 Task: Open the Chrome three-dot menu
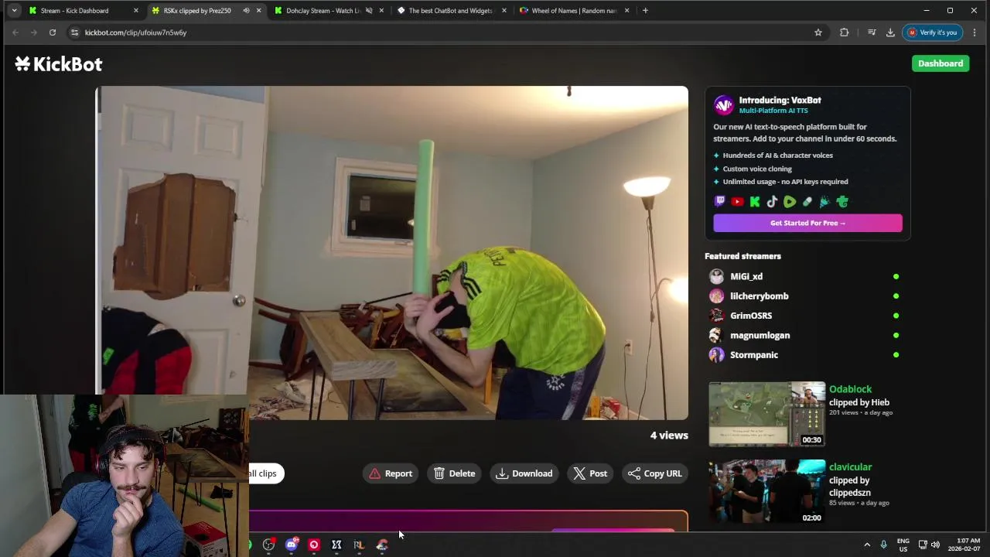[x=975, y=32]
